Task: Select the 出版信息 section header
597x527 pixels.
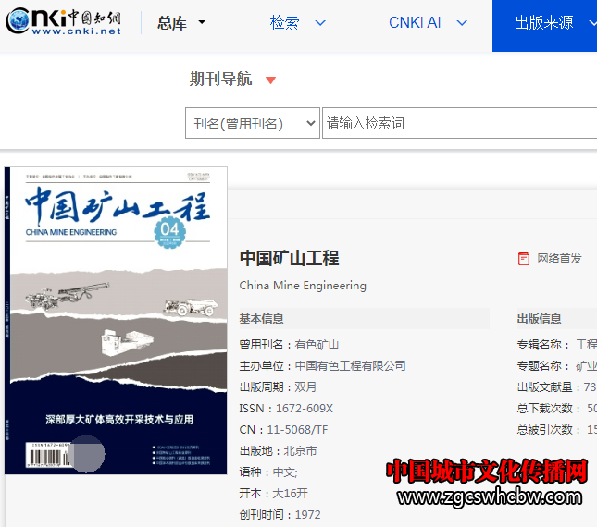Action: pos(539,319)
